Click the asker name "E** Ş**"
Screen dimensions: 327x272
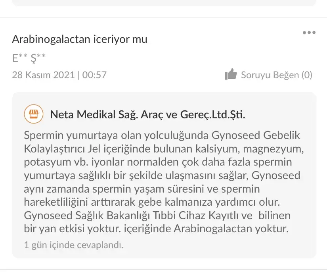(x=29, y=58)
